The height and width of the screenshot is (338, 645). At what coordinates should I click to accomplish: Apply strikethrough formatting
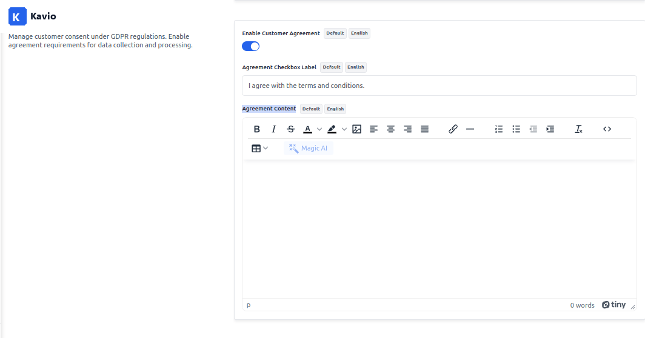point(291,129)
